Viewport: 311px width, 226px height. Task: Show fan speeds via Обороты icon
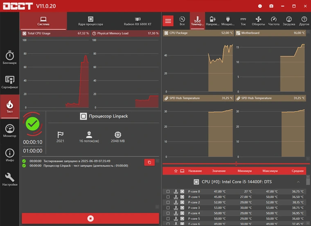[x=259, y=21]
